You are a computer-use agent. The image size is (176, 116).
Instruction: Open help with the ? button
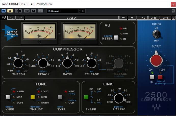click(x=173, y=18)
